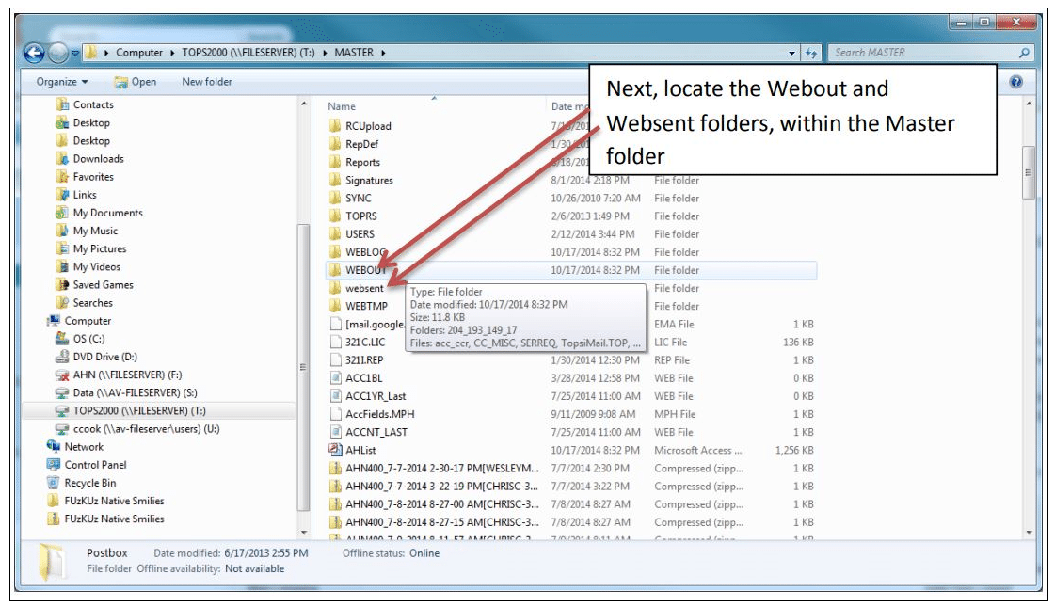Click the Downloads folder icon in navigation pane
This screenshot has width=1055, height=607.
pyautogui.click(x=62, y=159)
